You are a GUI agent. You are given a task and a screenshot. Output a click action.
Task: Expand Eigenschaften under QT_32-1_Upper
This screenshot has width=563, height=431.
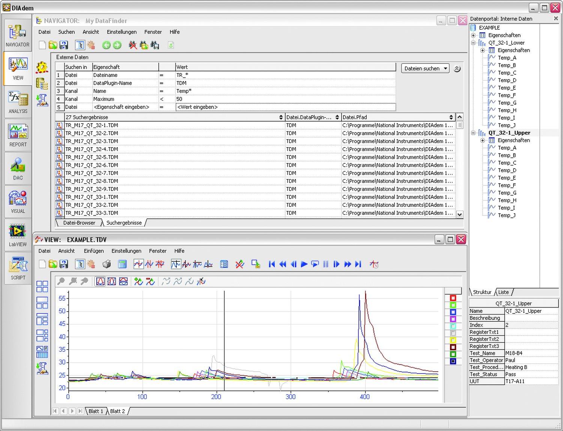pos(483,140)
